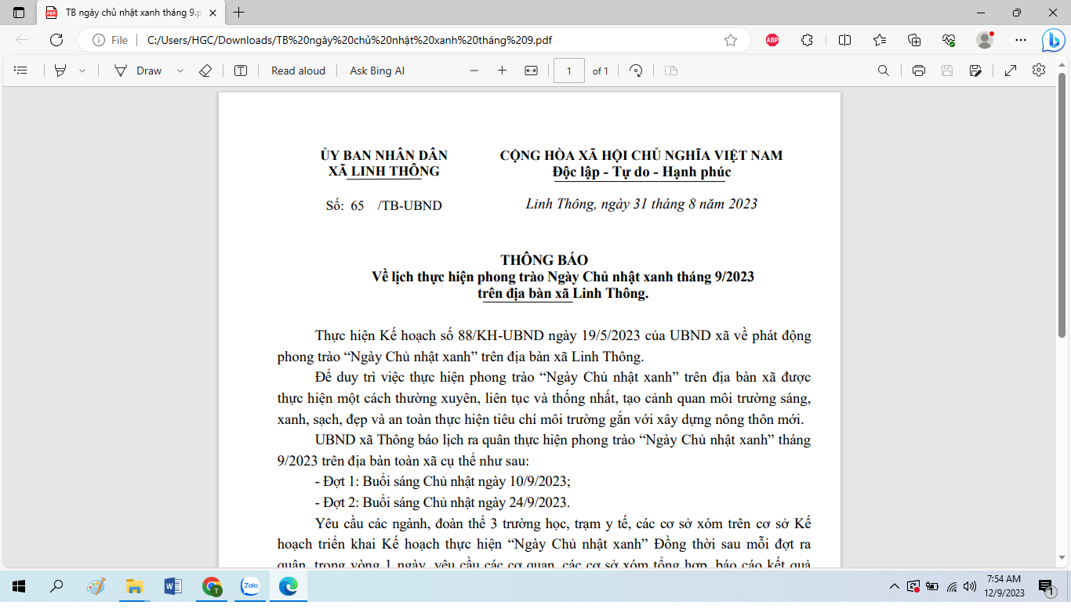Switch to Chrome in the taskbar
This screenshot has height=616, width=1071.
pos(212,585)
